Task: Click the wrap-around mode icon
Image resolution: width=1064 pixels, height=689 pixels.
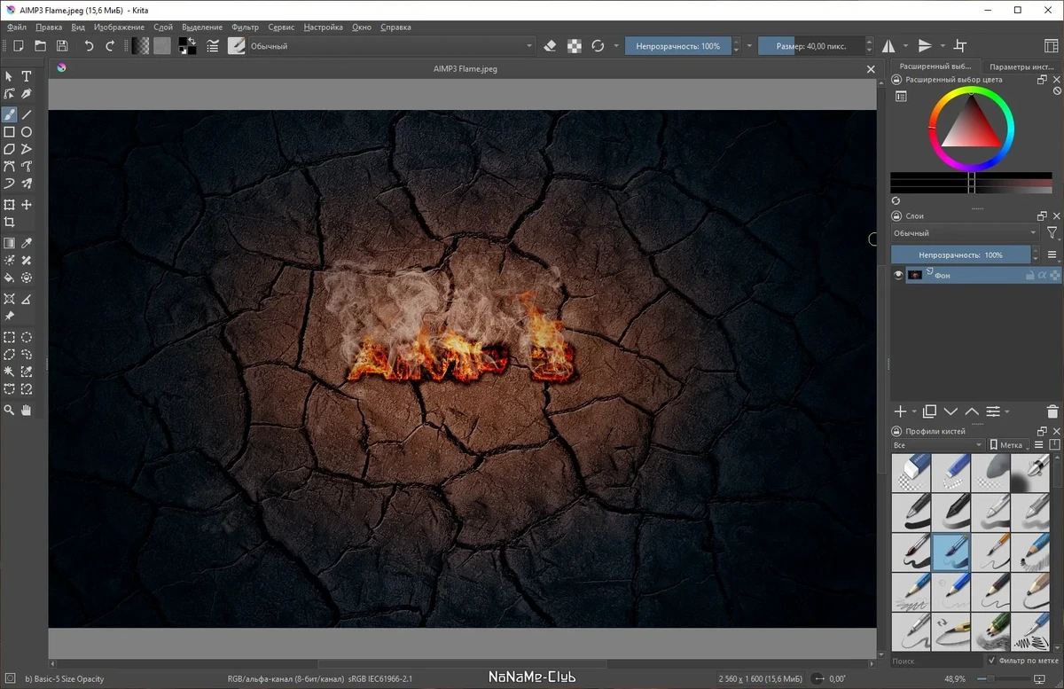Action: click(x=959, y=45)
